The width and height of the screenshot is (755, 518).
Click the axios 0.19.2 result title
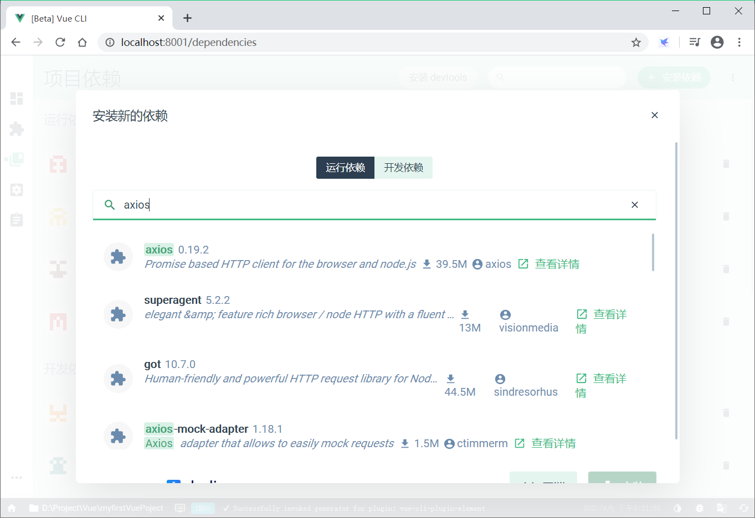click(x=176, y=250)
